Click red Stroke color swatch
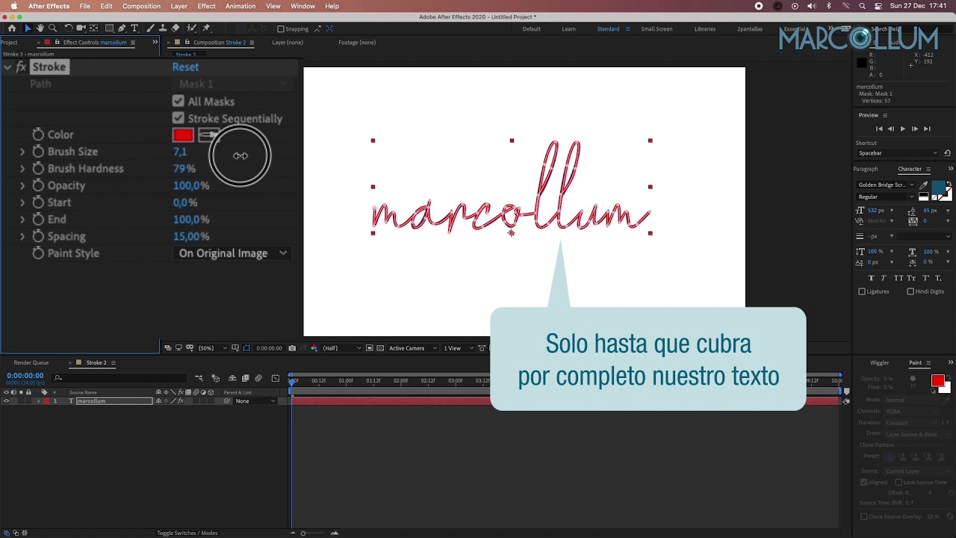This screenshot has height=538, width=956. [183, 135]
